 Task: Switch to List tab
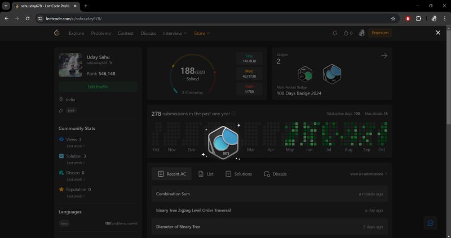pyautogui.click(x=206, y=174)
